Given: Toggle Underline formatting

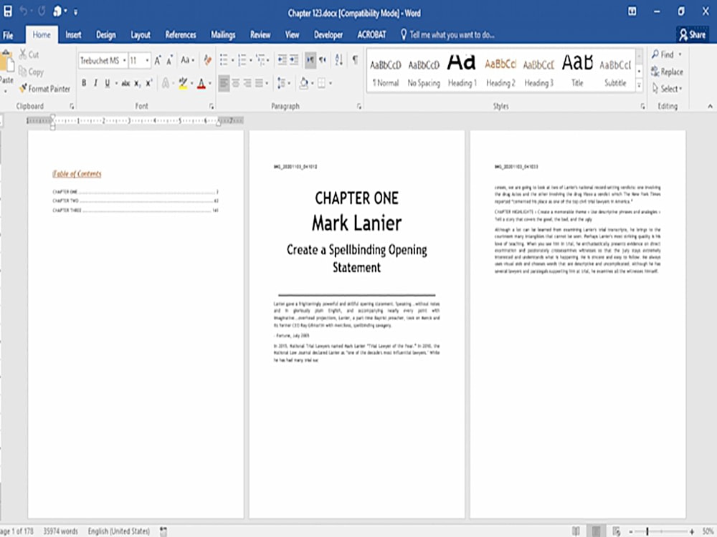Looking at the screenshot, I should click(x=108, y=83).
